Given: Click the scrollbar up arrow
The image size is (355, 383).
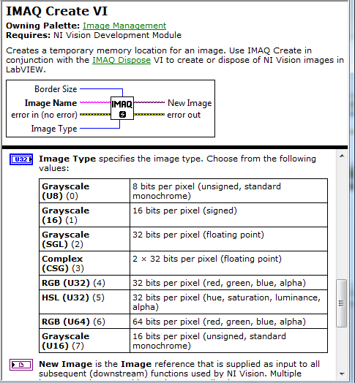Looking at the screenshot, I should (342, 156).
